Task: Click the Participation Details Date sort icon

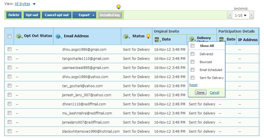Action: click(222, 39)
